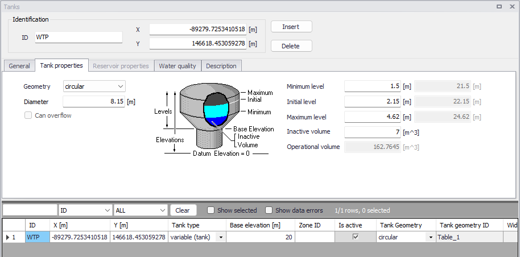Click the Clear filter button
The width and height of the screenshot is (520, 257).
(x=183, y=210)
